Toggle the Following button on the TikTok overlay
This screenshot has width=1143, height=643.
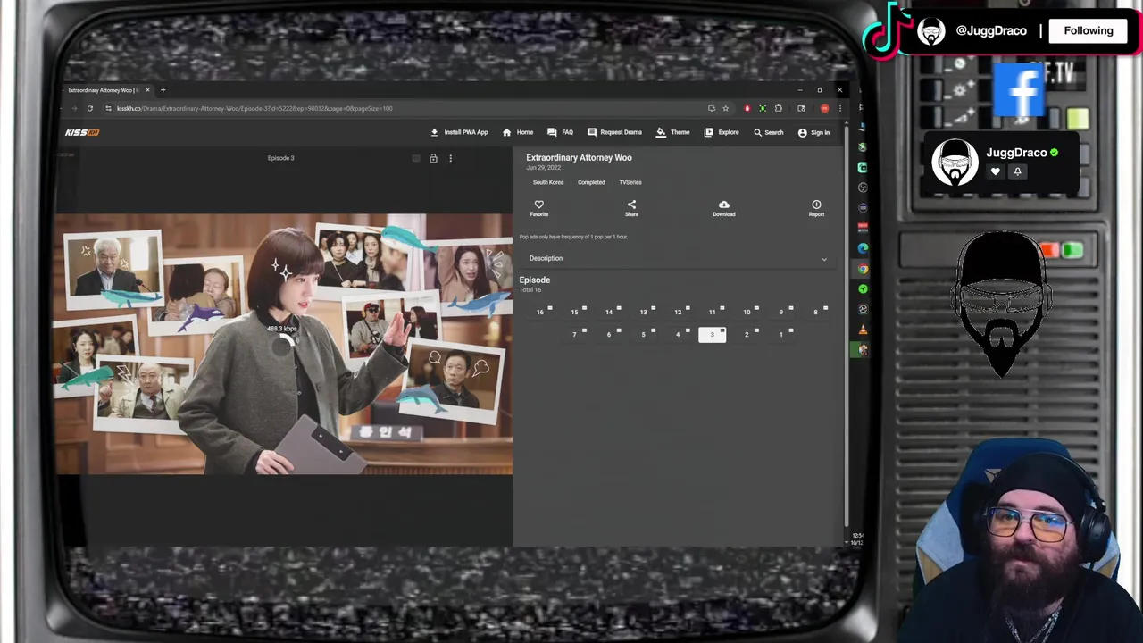1089,30
